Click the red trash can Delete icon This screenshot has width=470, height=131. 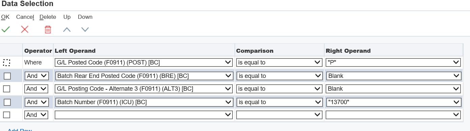(x=48, y=30)
